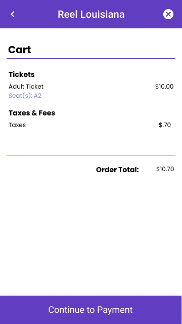Image resolution: width=182 pixels, height=324 pixels.
Task: Select the Reel Louisiana header title
Action: 91,14
